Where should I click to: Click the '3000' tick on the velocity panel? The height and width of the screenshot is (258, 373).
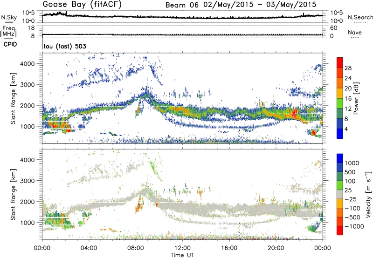pyautogui.click(x=28, y=181)
